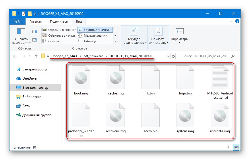Click the search magnifier icon
This screenshot has width=250, height=160.
233,56
